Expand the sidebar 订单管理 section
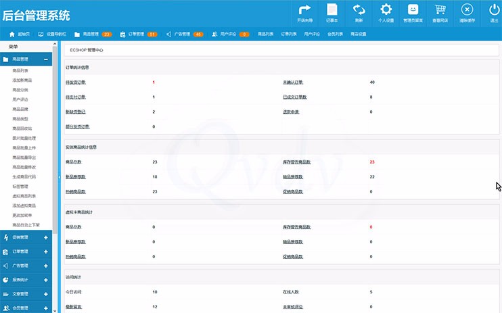 coord(46,251)
